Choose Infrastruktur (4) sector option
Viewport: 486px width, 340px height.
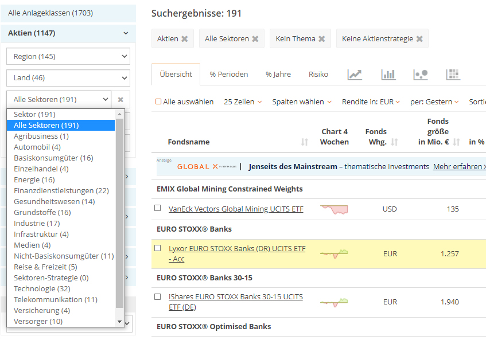(61, 234)
